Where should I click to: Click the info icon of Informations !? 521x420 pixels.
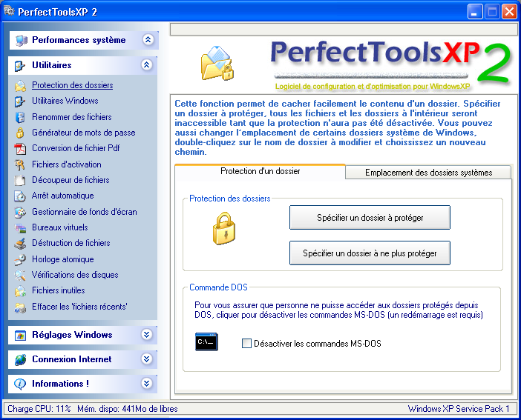pos(20,384)
